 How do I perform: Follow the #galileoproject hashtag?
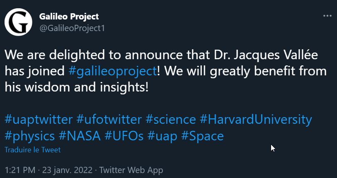pos(113,72)
